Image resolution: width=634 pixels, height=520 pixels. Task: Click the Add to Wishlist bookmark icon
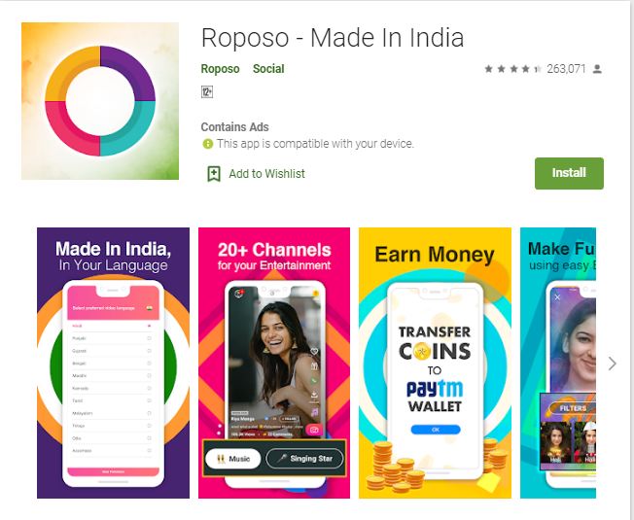tap(214, 174)
